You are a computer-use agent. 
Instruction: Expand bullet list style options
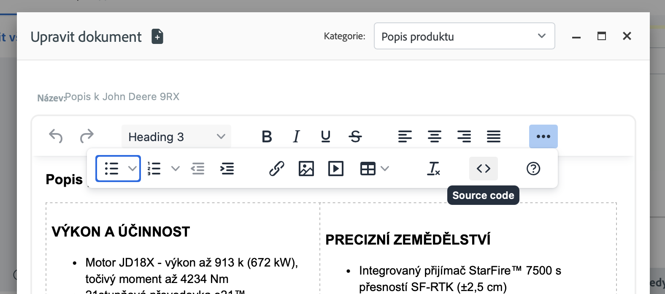coord(132,169)
